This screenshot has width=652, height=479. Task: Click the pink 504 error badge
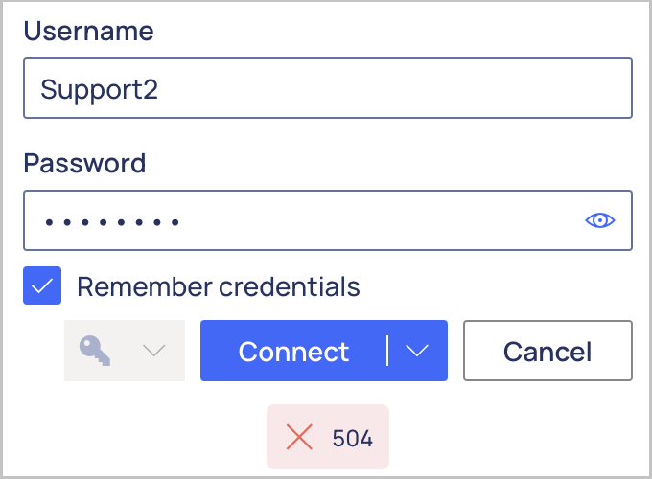(x=328, y=437)
